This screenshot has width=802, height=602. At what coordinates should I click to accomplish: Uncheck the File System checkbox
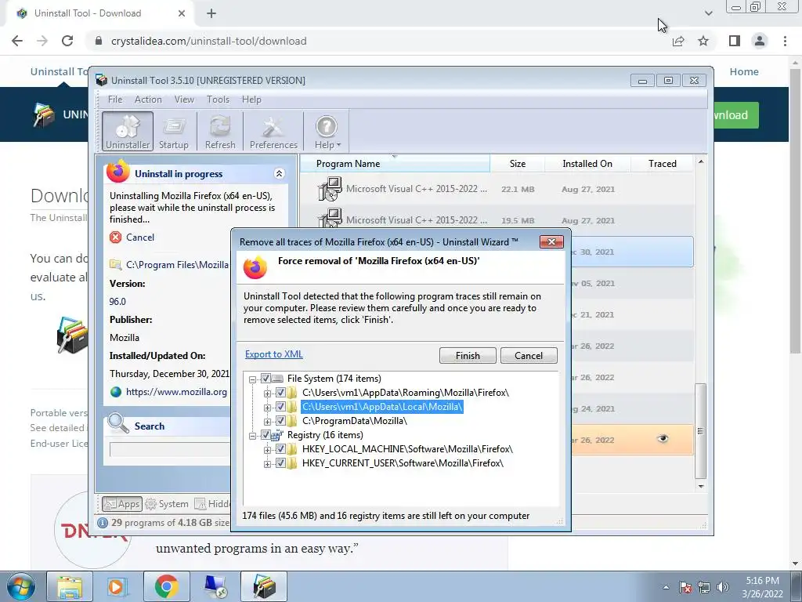[x=266, y=379]
